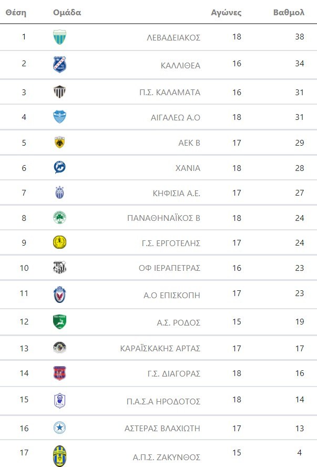Click the ΛΕΒΑΔΕΙΑΚΟΣ team crest
The width and height of the screenshot is (317, 467).
[59, 37]
